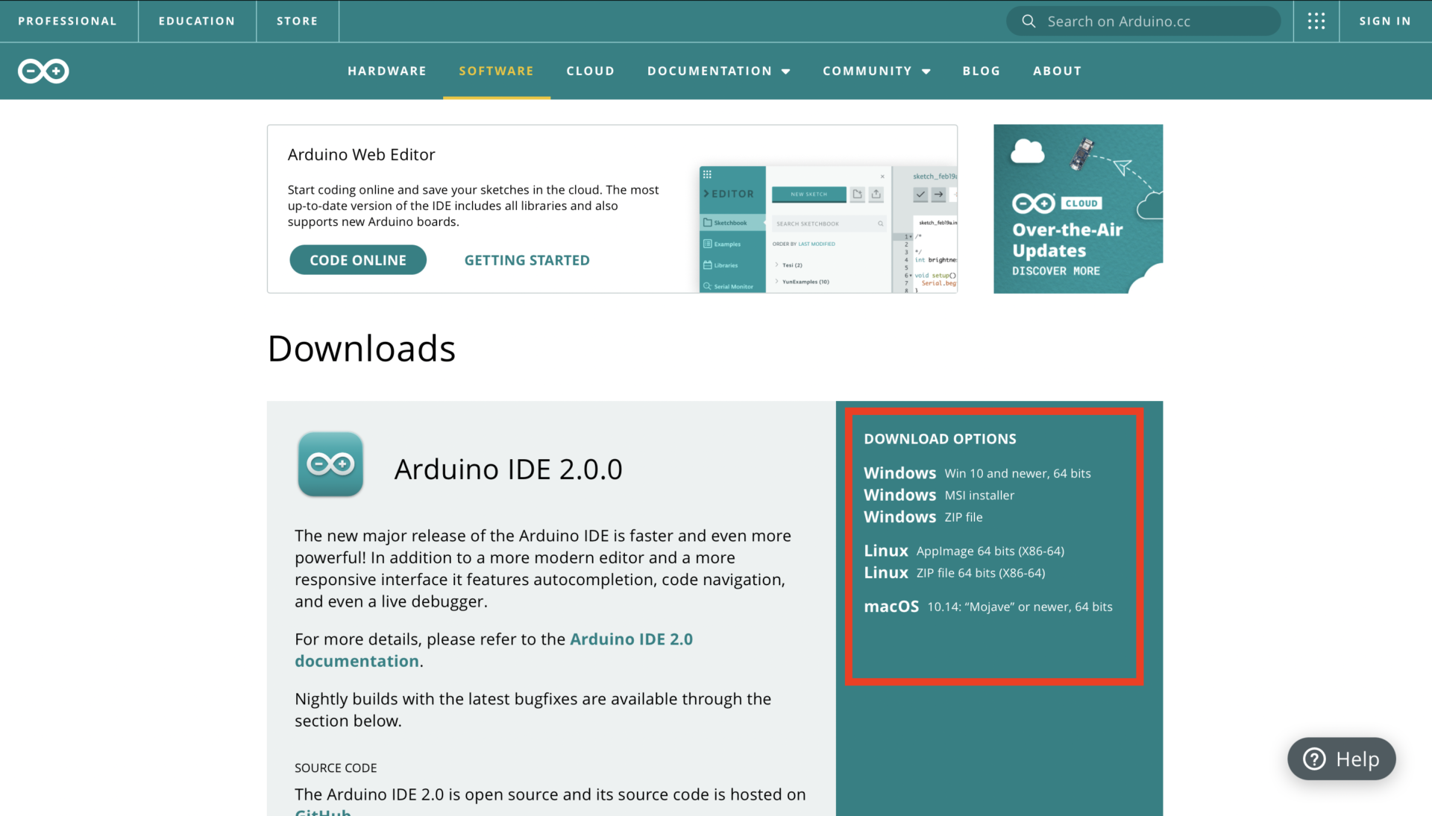Click the Arduino IDE 2.0.0 app icon
This screenshot has height=816, width=1432.
tap(330, 464)
